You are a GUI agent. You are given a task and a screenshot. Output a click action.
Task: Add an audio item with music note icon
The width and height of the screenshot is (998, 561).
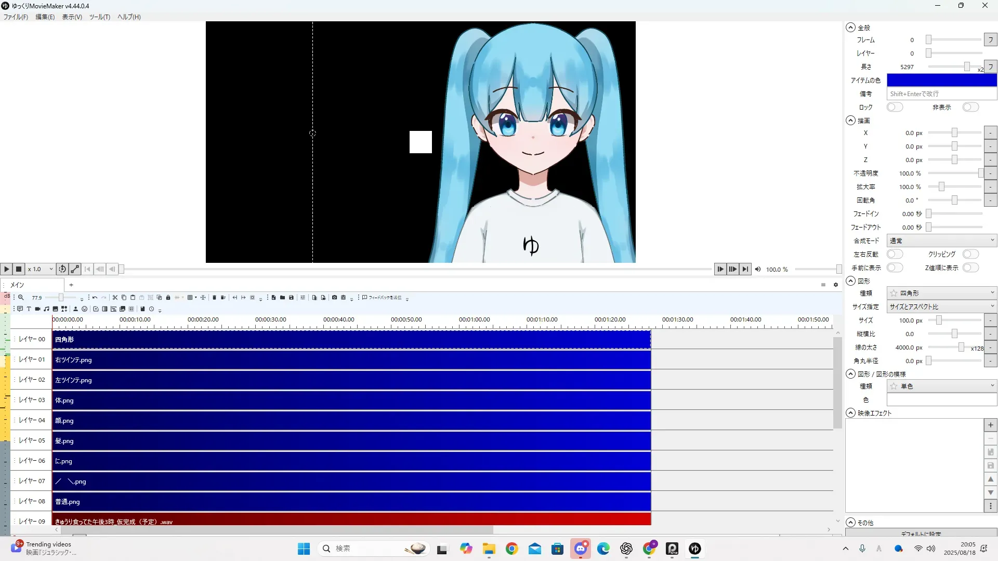point(46,309)
